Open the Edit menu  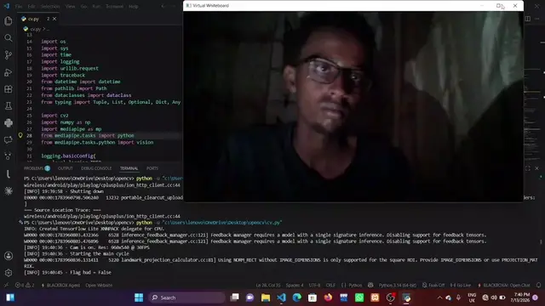click(x=32, y=6)
